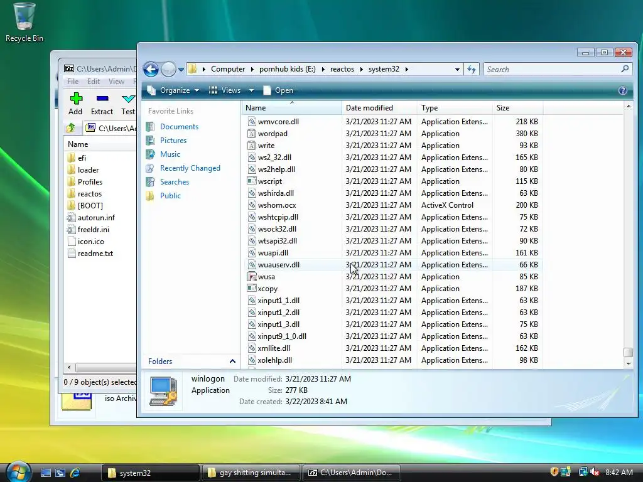Click Computer in the breadcrumb path
The width and height of the screenshot is (643, 482).
(228, 69)
